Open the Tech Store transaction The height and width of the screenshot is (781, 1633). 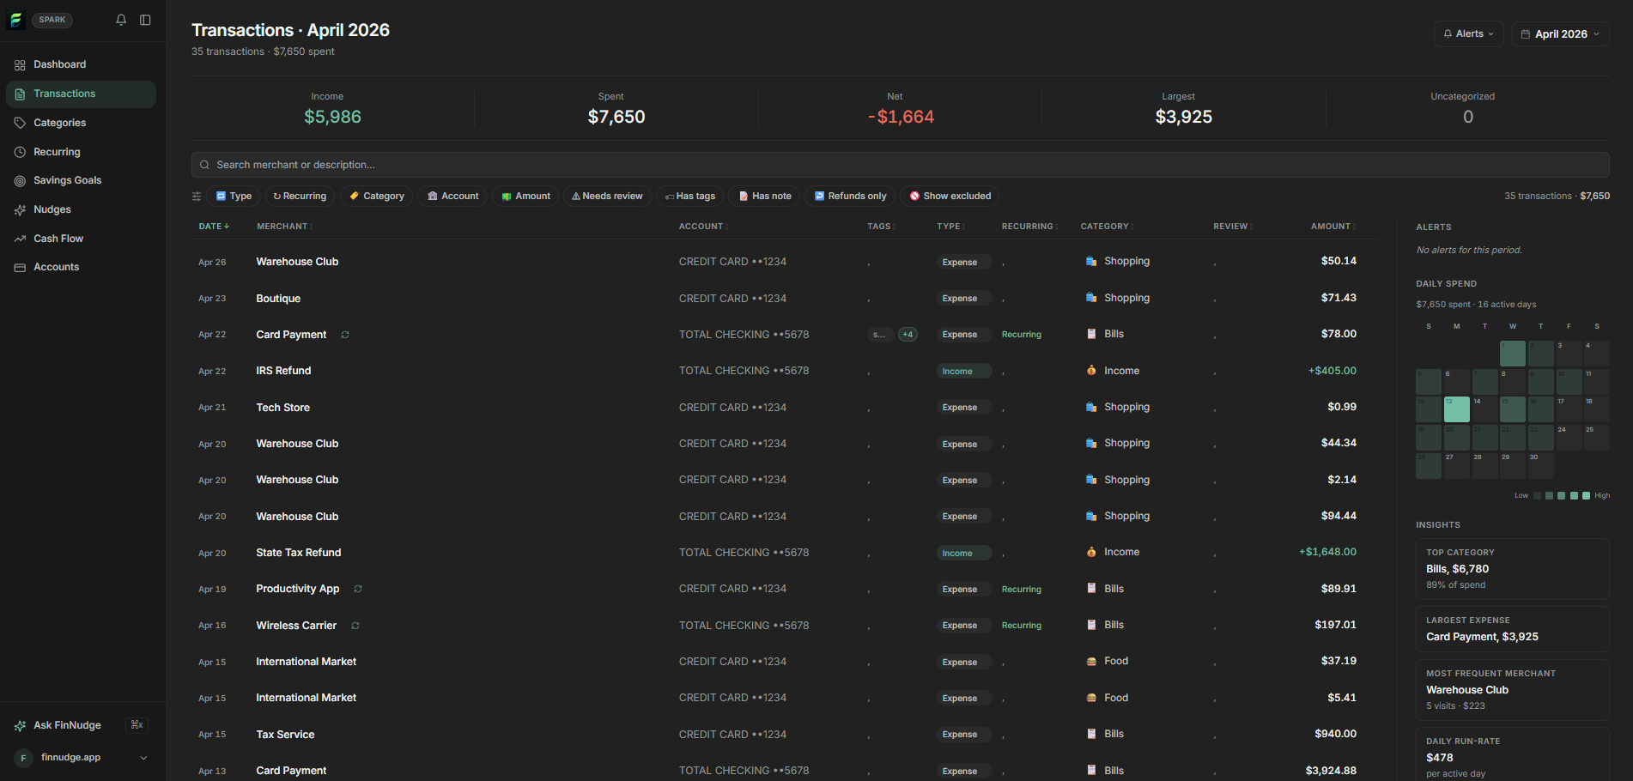pyautogui.click(x=784, y=408)
